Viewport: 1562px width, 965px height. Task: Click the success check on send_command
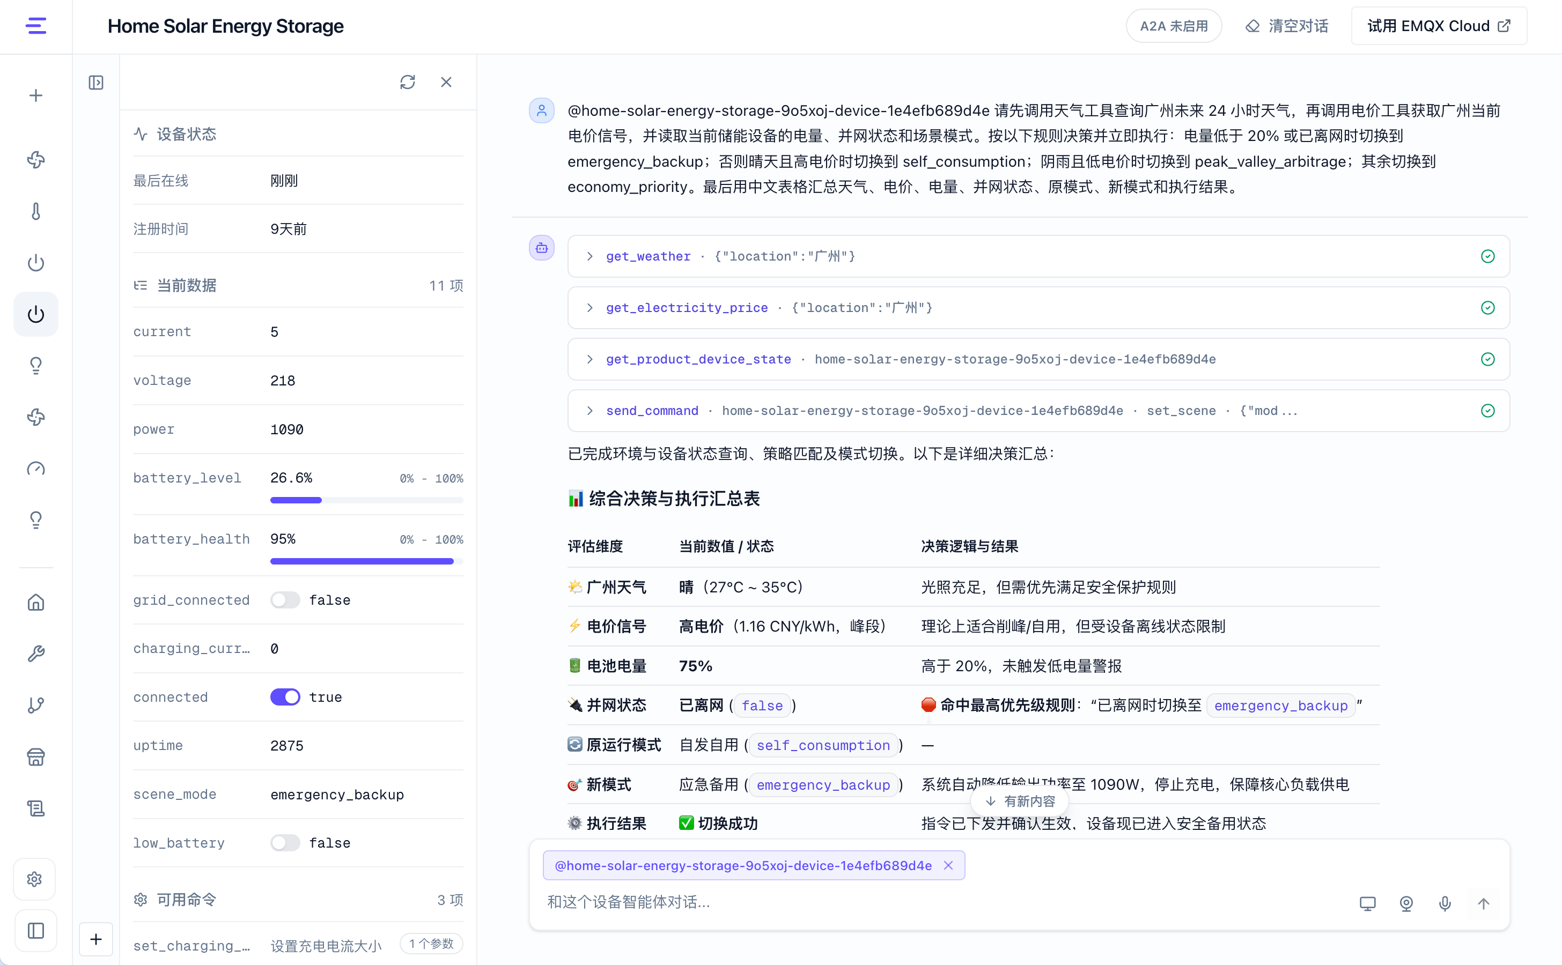(1488, 411)
